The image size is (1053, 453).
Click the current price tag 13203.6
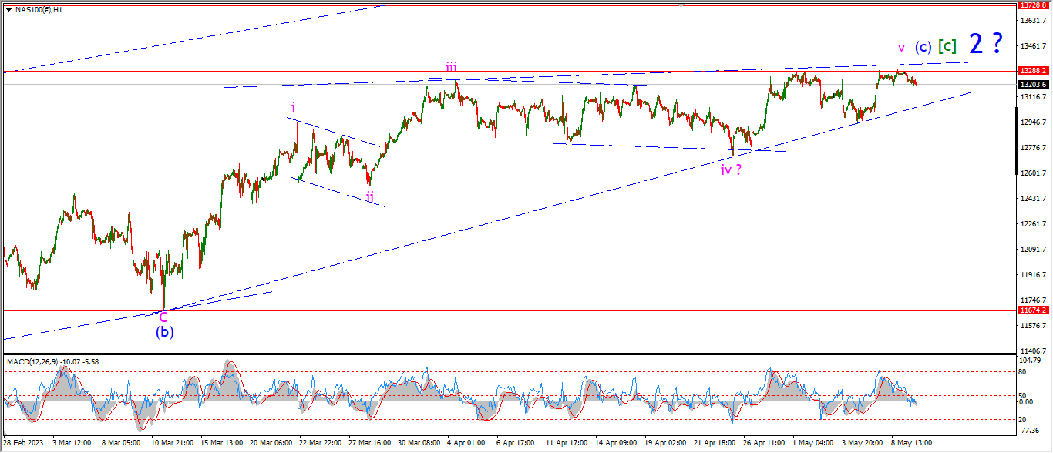[x=1033, y=84]
